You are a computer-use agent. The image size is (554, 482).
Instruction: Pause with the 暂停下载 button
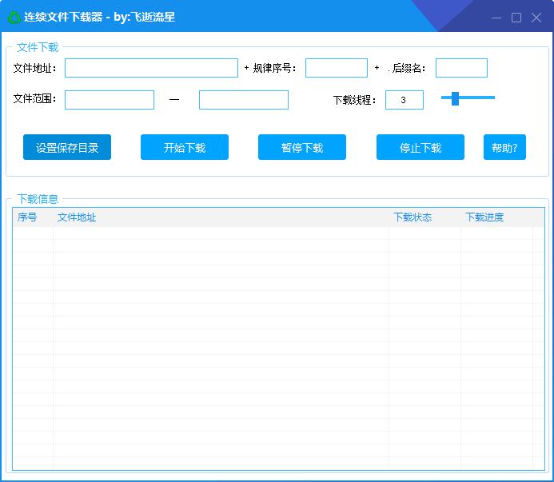click(302, 147)
